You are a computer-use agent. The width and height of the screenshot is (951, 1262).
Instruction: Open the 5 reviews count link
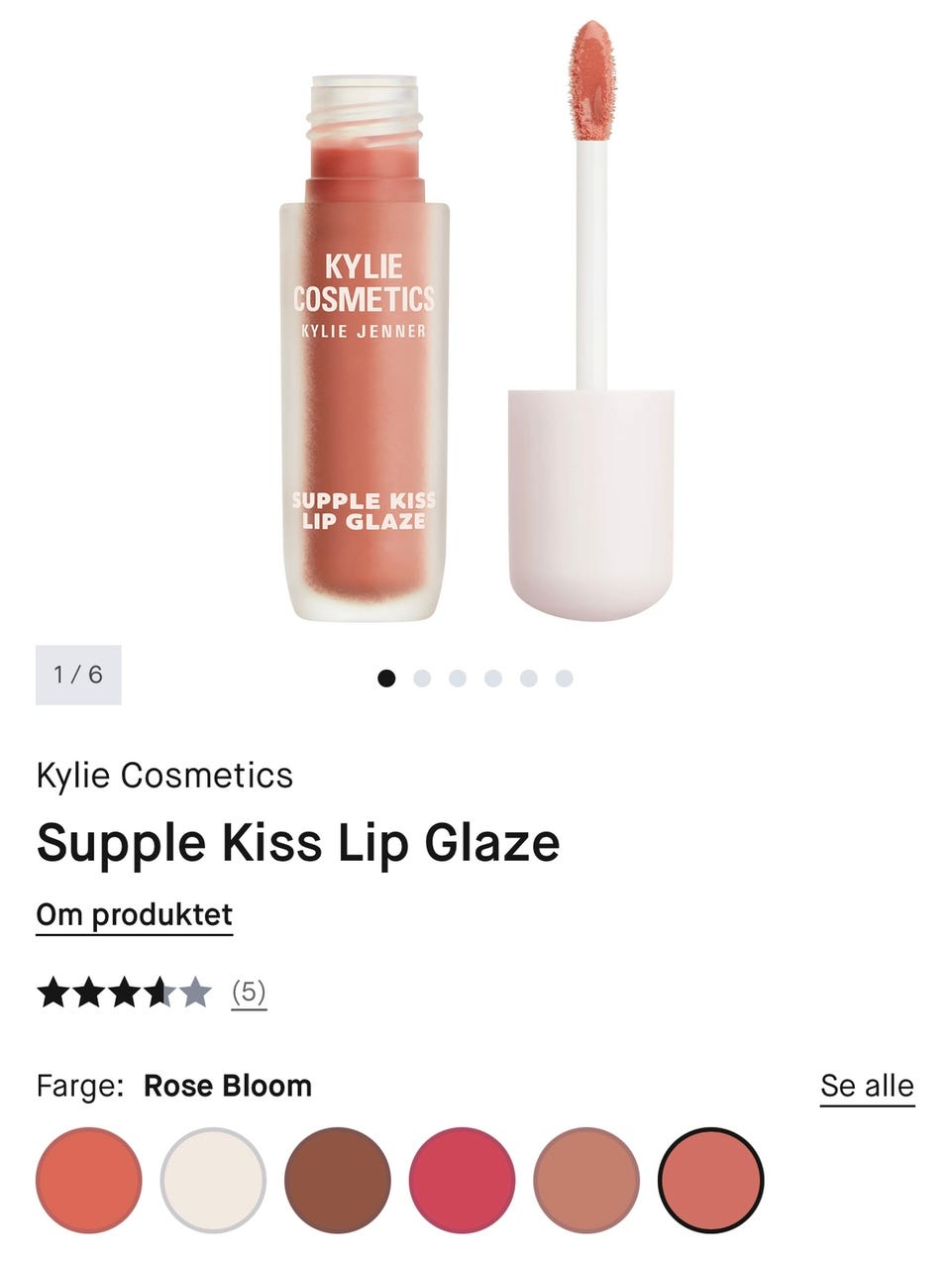click(249, 992)
